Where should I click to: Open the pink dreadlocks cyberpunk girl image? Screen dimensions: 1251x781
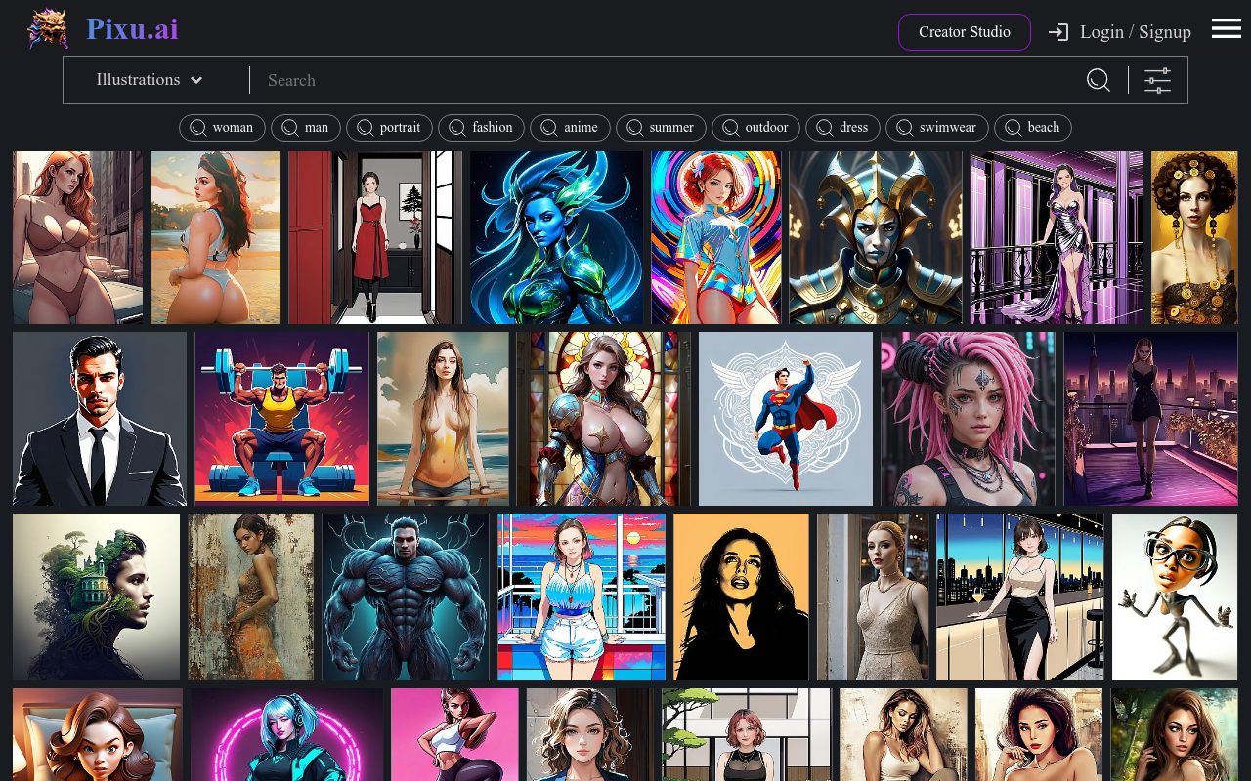[x=969, y=419]
